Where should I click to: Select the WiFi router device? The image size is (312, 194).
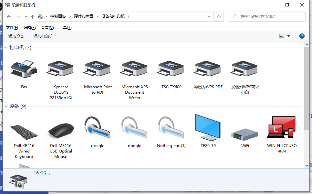click(245, 134)
